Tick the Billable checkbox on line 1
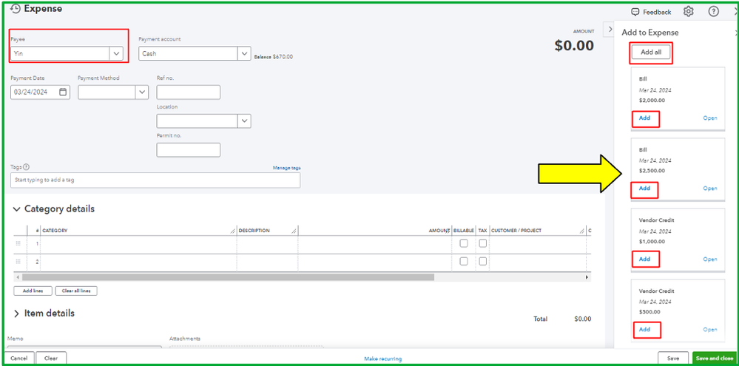This screenshot has width=739, height=366. pos(464,243)
